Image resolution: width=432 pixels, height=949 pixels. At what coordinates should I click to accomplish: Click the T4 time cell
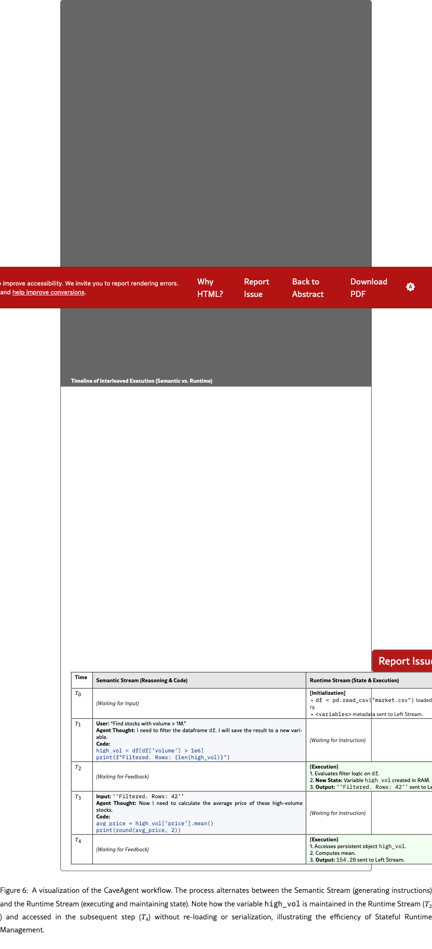(x=78, y=840)
